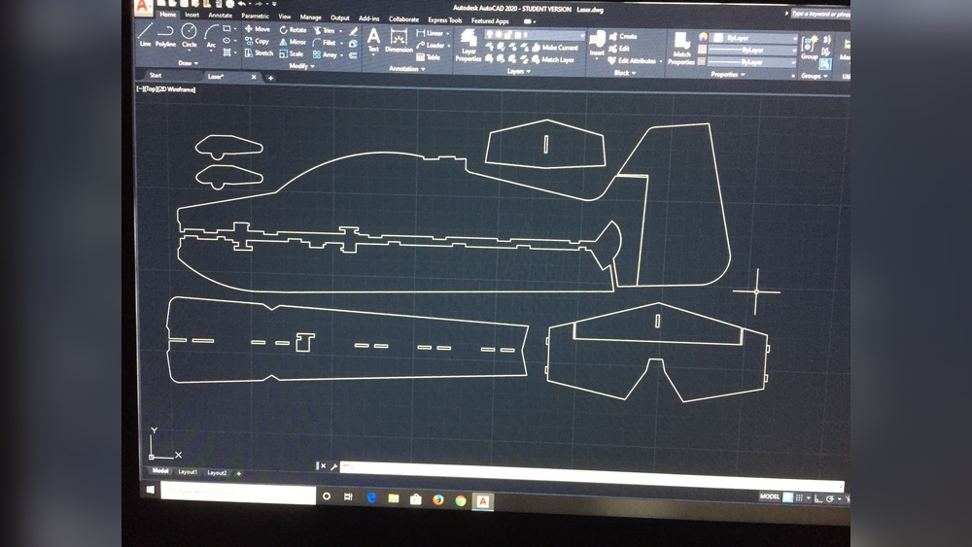
Task: Expand the Modify panel
Action: (302, 66)
